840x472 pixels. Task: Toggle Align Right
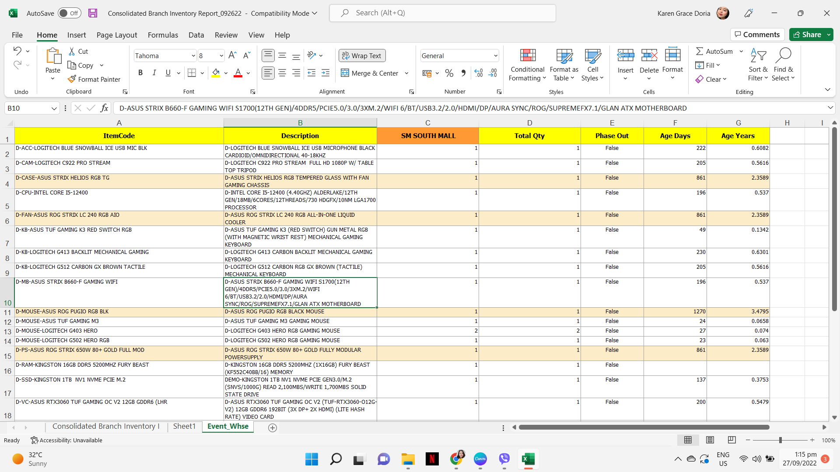[x=296, y=73]
